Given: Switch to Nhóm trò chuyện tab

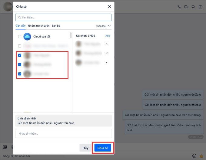Looking at the screenshot, I should click(39, 26).
